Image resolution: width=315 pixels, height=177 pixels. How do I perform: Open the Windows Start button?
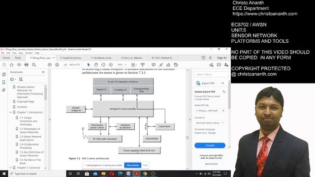tap(4, 174)
